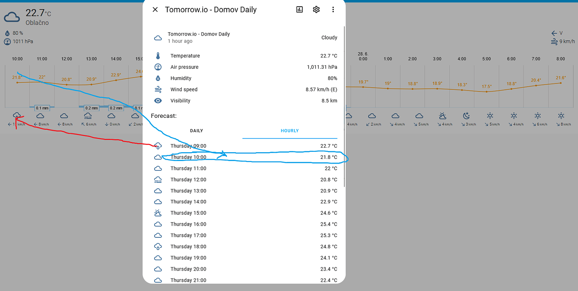
Task: Open three-dot overflow menu in dialog
Action: [333, 10]
